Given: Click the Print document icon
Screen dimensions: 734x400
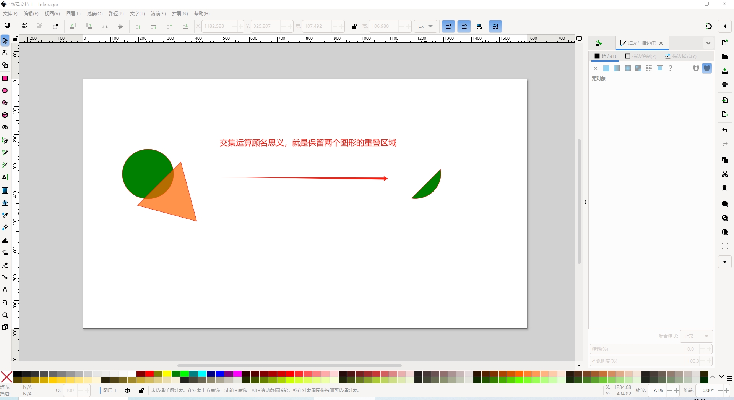Looking at the screenshot, I should [x=724, y=85].
